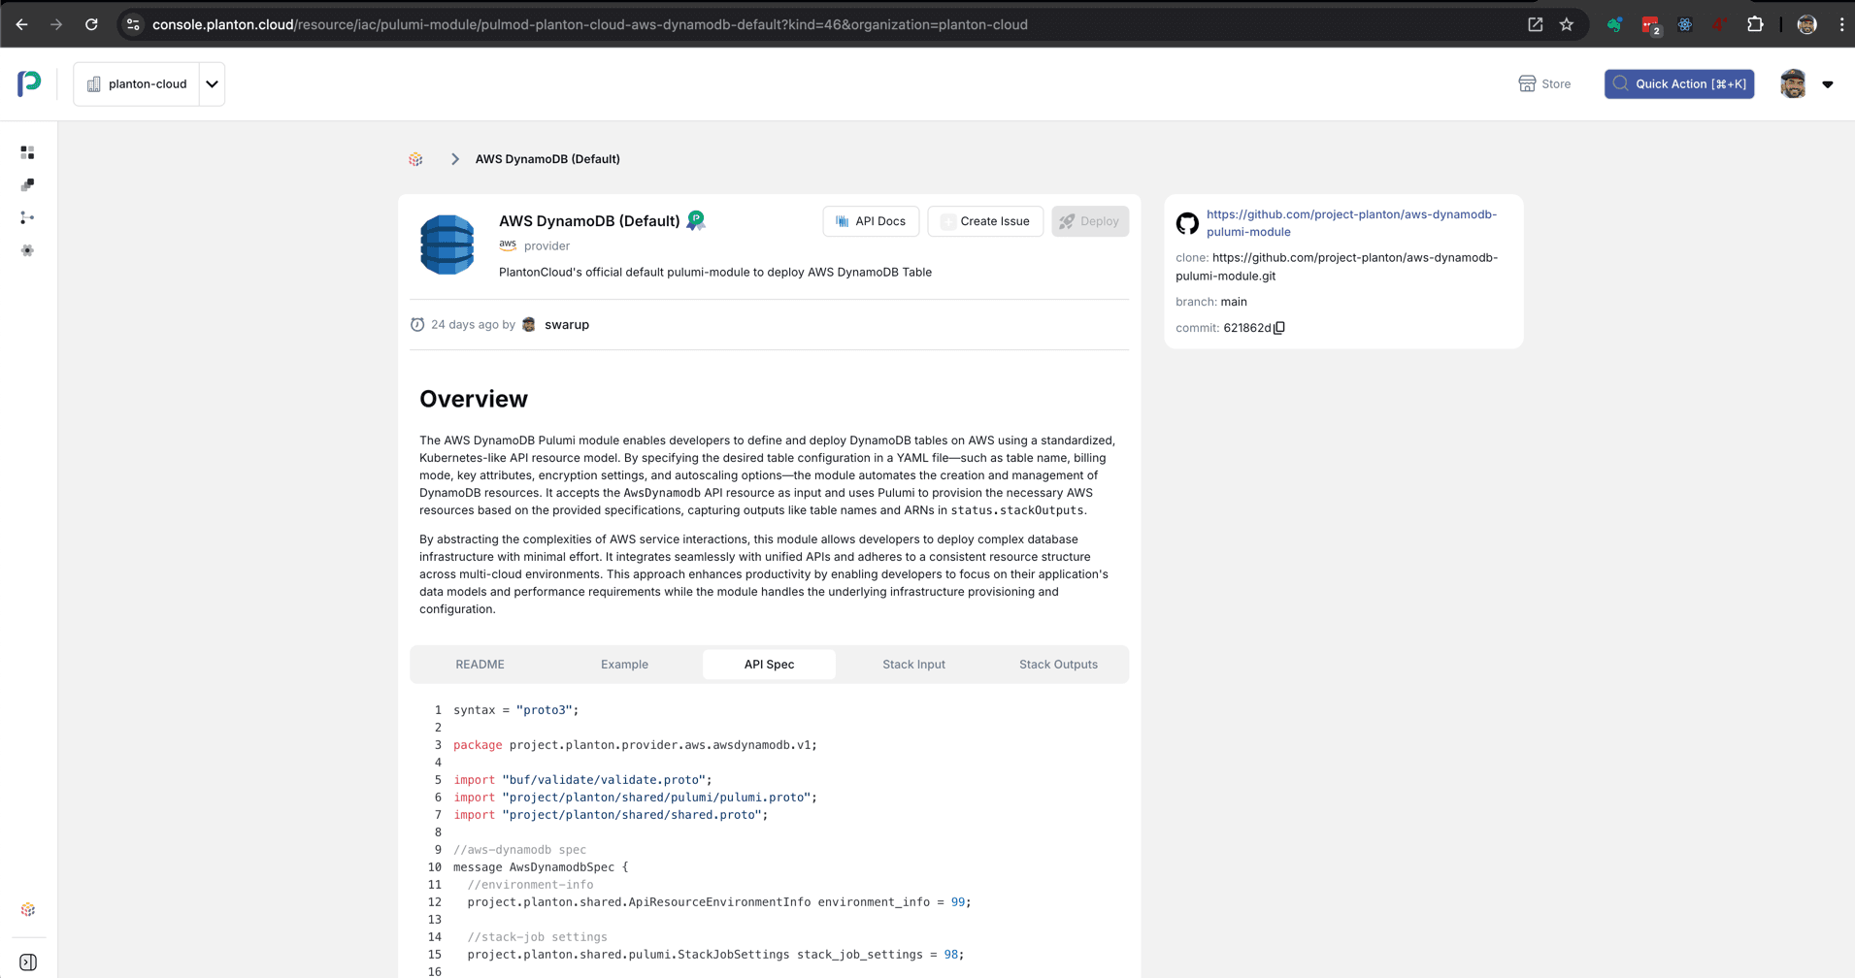Open the Stack Outputs tab
Image resolution: width=1855 pixels, height=978 pixels.
(x=1058, y=665)
